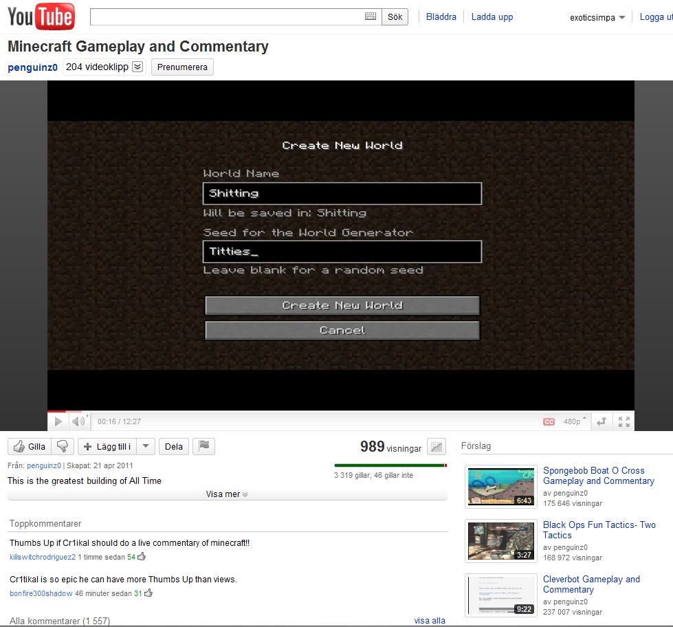Flag the video as inappropriate

click(x=204, y=446)
